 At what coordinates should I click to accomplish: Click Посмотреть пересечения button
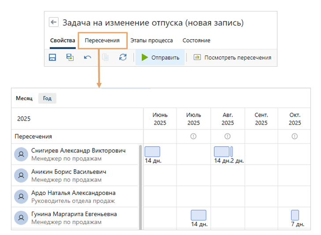tap(232, 57)
